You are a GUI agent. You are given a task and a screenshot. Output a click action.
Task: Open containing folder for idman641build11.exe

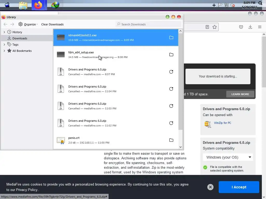(171, 38)
